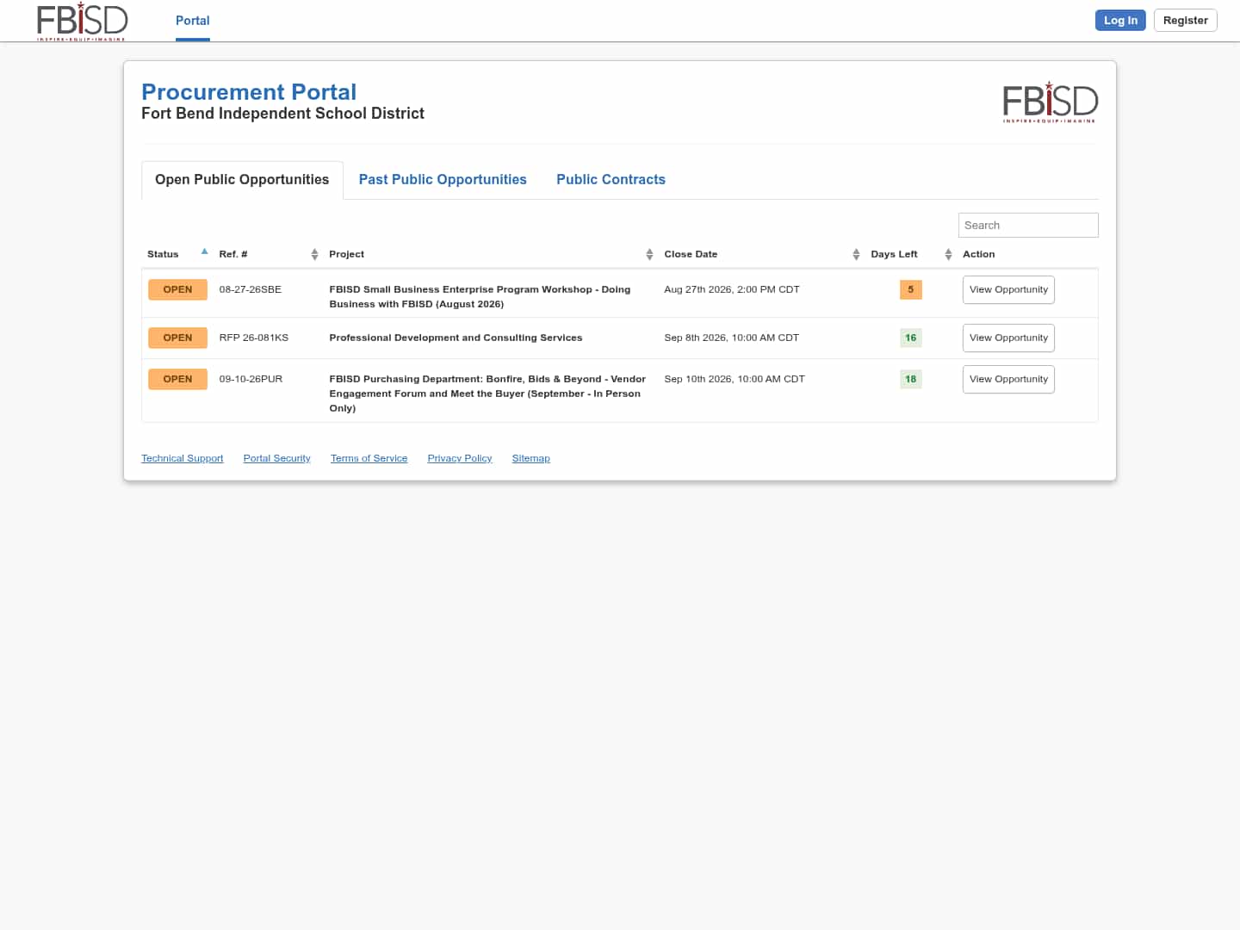Focus the Search input field

click(x=1028, y=225)
